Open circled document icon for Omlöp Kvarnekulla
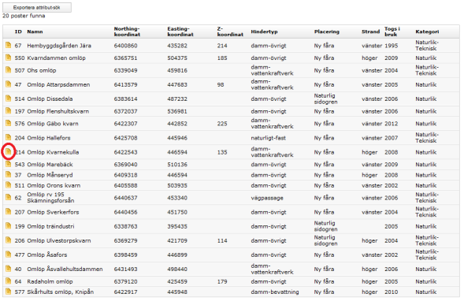The height and width of the screenshot is (301, 464). coord(9,152)
